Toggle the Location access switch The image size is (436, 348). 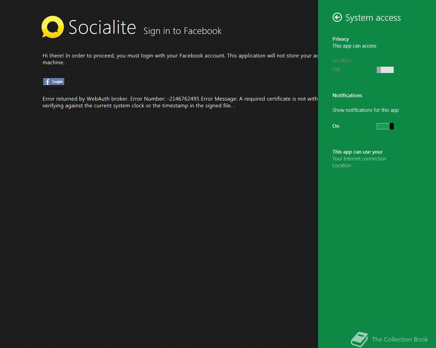tap(385, 70)
